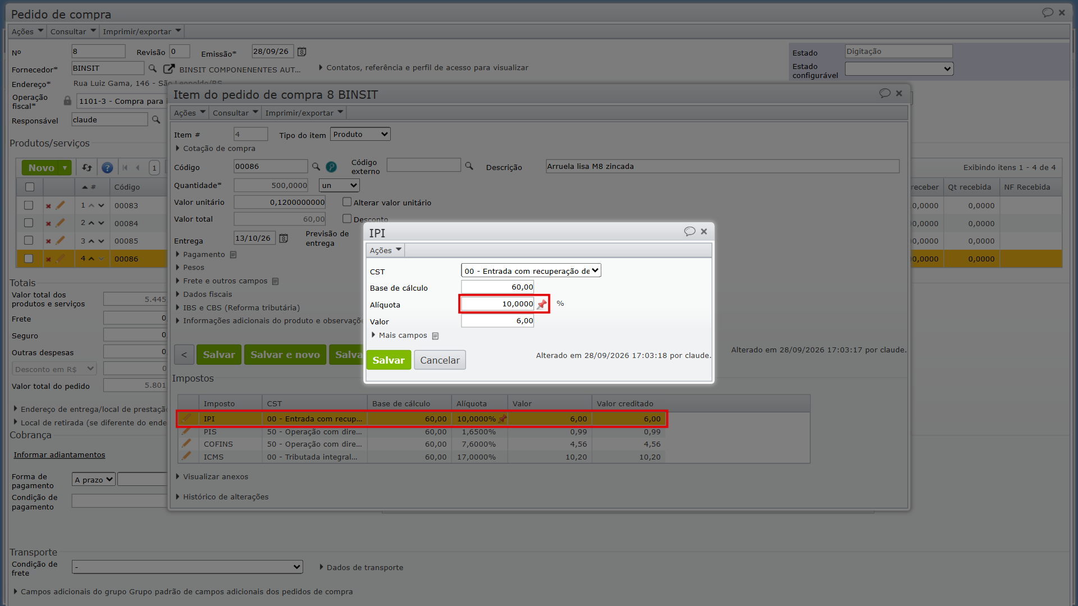The height and width of the screenshot is (606, 1078).
Task: Open Consultar menu in item window
Action: tap(235, 113)
